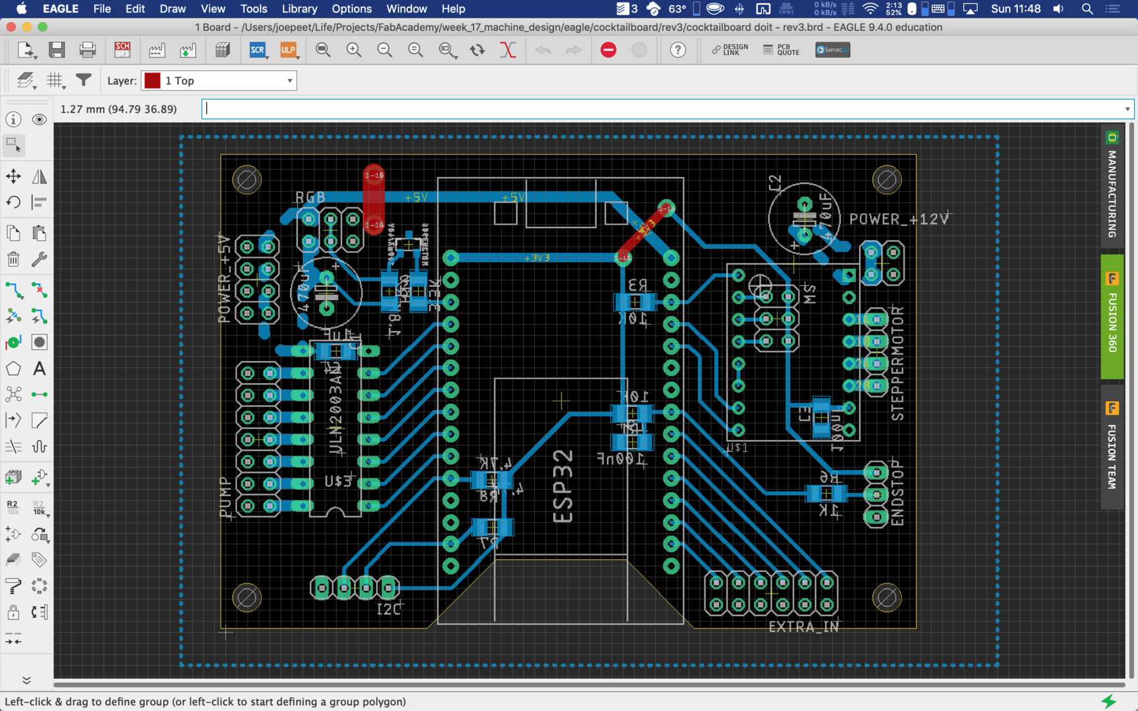Screen dimensions: 1138x711
Task: Open the Edit menu
Action: (x=135, y=9)
